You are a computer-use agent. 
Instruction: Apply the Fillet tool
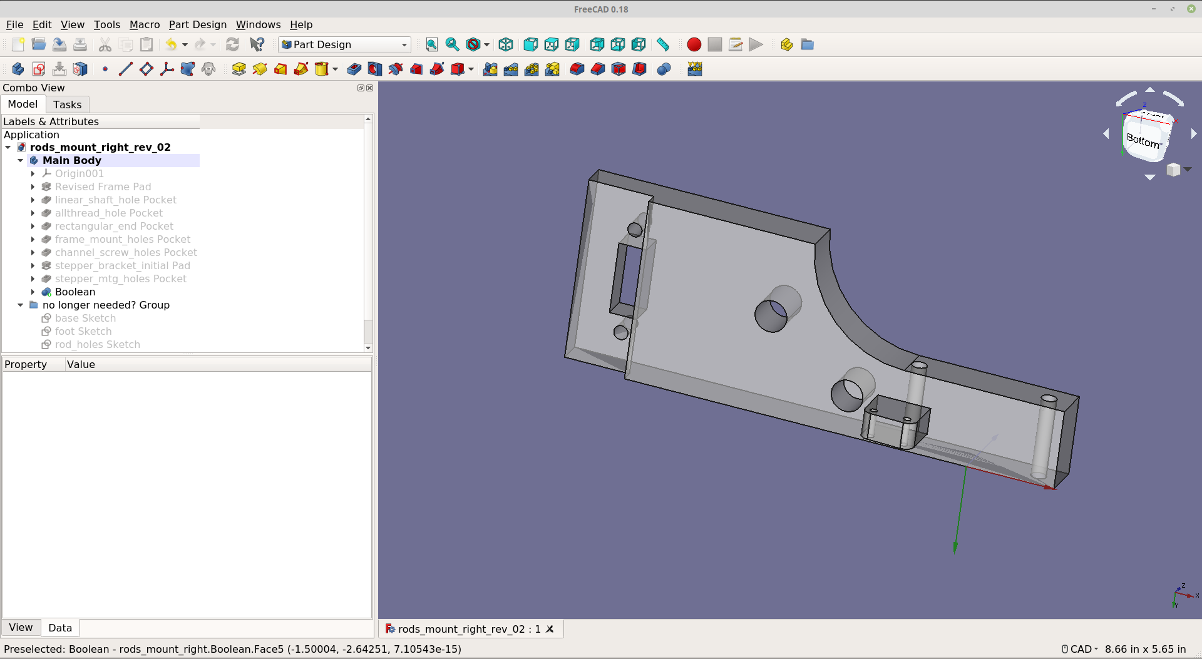[577, 69]
